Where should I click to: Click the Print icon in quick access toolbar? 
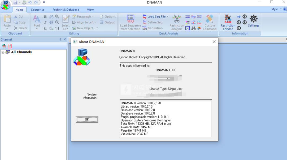tap(24, 2)
